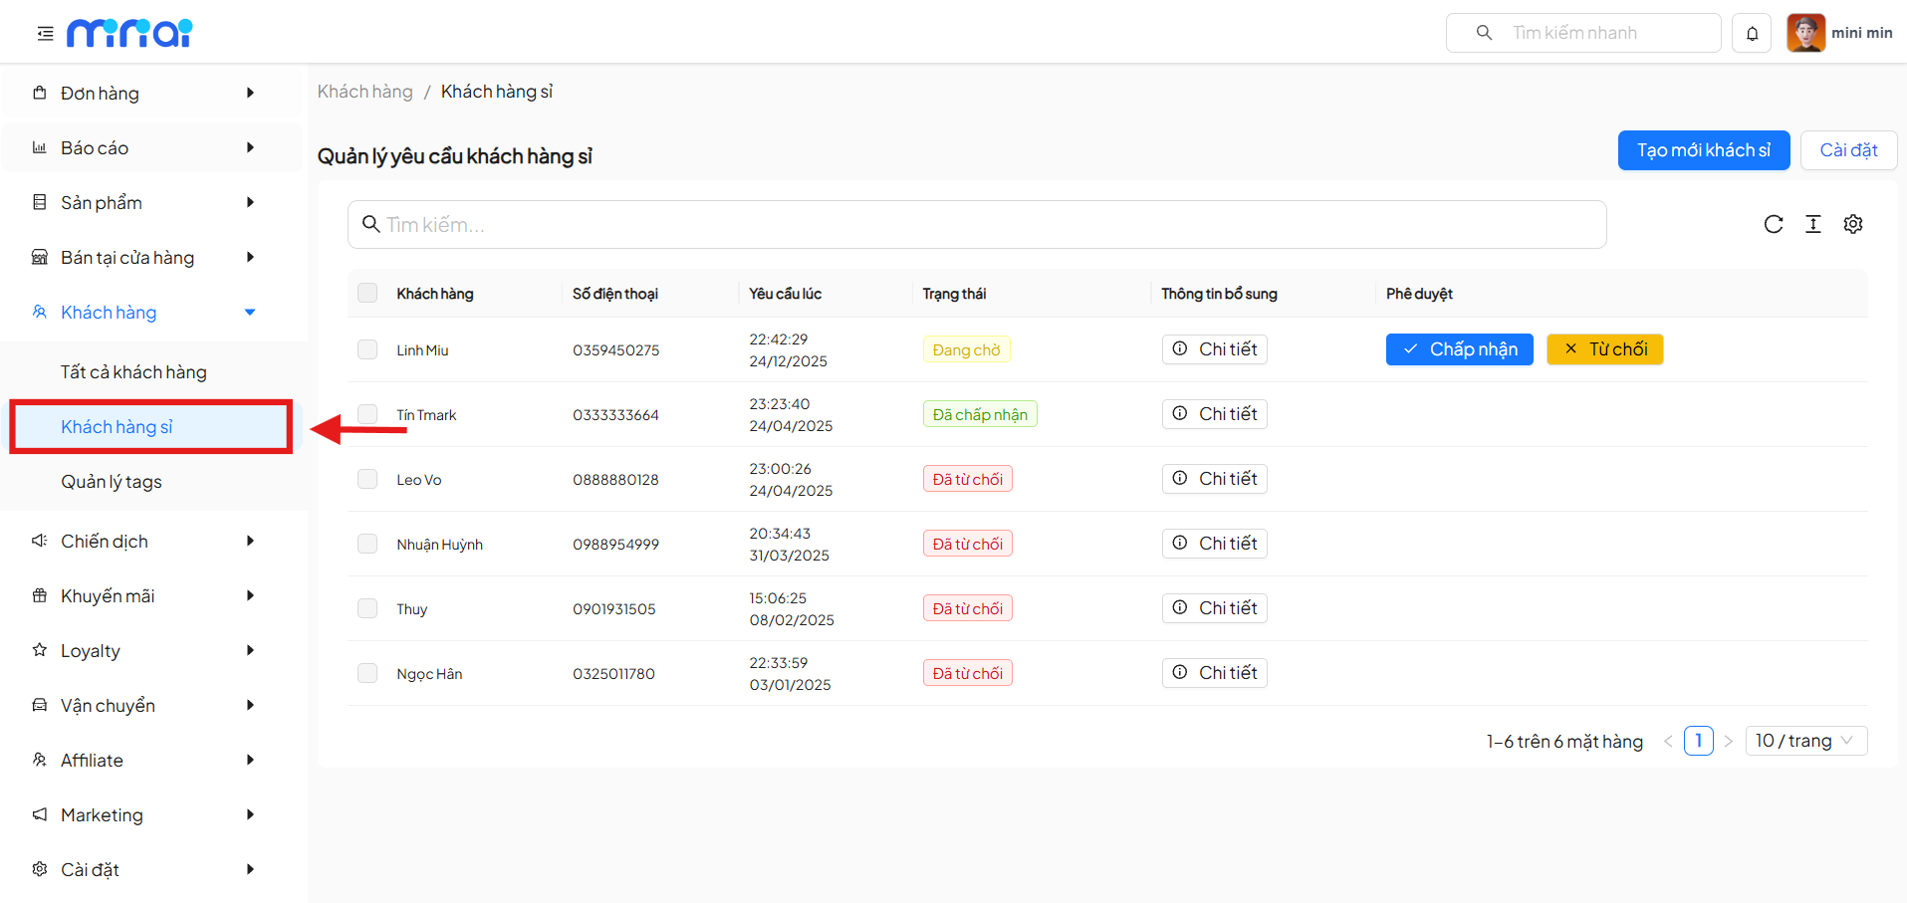The width and height of the screenshot is (1907, 903).
Task: Select Quản lý tags in sidebar
Action: (x=112, y=482)
